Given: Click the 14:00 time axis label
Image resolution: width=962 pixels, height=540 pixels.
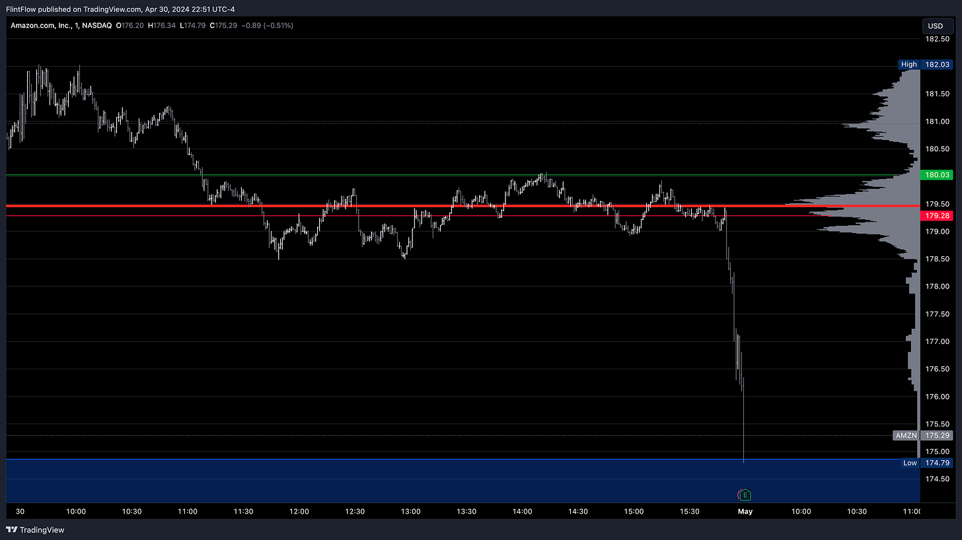Looking at the screenshot, I should point(523,512).
